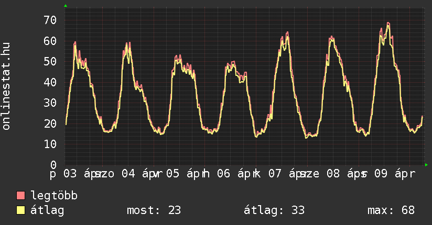Image resolution: width=432 pixels, height=225 pixels.
Task: Click the pink legtöbb legend swatch
Action: pos(21,196)
